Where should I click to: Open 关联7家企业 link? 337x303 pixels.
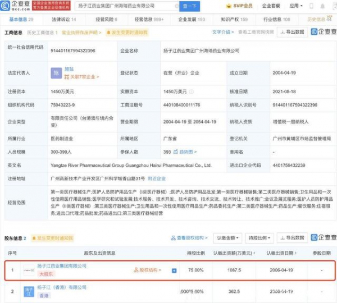(81, 77)
